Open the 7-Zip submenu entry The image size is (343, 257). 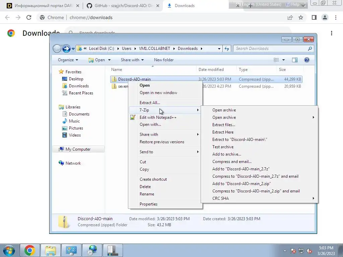tap(165, 110)
